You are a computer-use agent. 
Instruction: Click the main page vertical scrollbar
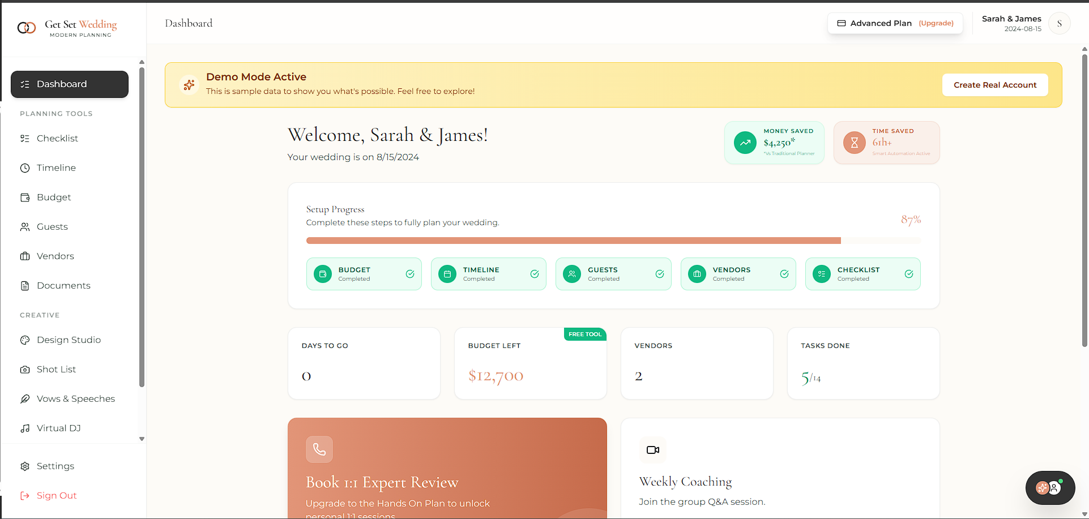[x=1084, y=198]
